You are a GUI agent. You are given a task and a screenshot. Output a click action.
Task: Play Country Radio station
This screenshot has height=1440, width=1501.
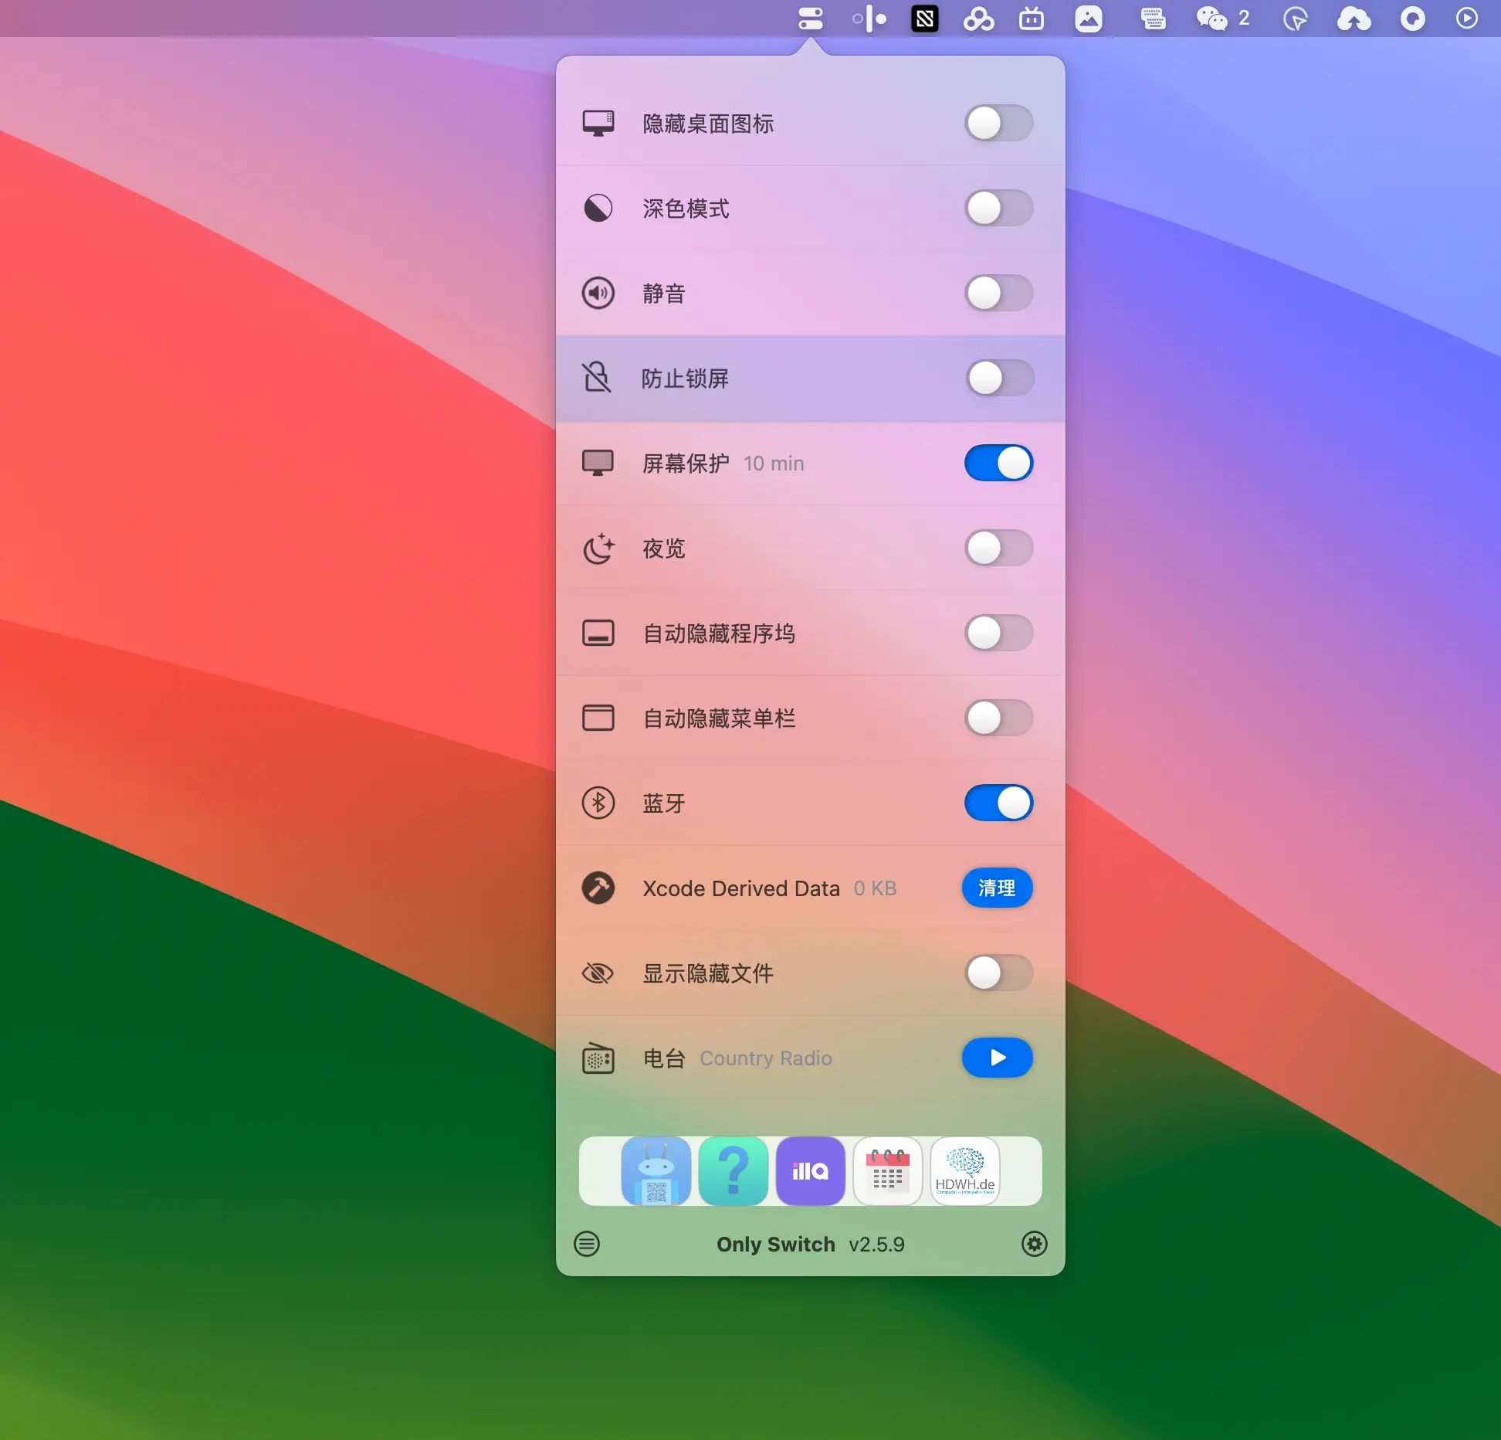point(997,1058)
